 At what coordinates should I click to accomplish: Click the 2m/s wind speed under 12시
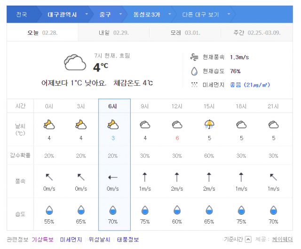click(177, 189)
